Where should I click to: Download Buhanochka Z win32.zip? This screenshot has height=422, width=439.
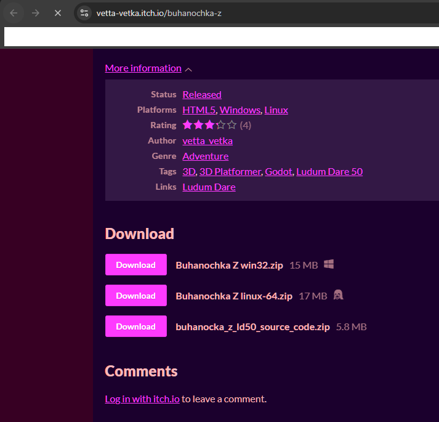point(135,265)
